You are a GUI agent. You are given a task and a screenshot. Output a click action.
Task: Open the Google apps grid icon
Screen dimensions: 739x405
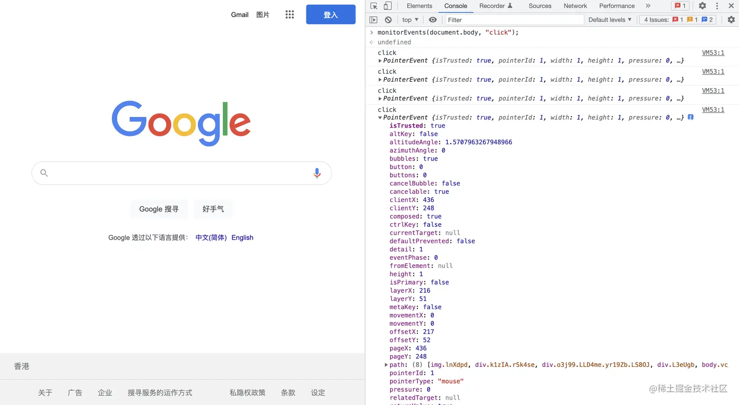point(290,15)
